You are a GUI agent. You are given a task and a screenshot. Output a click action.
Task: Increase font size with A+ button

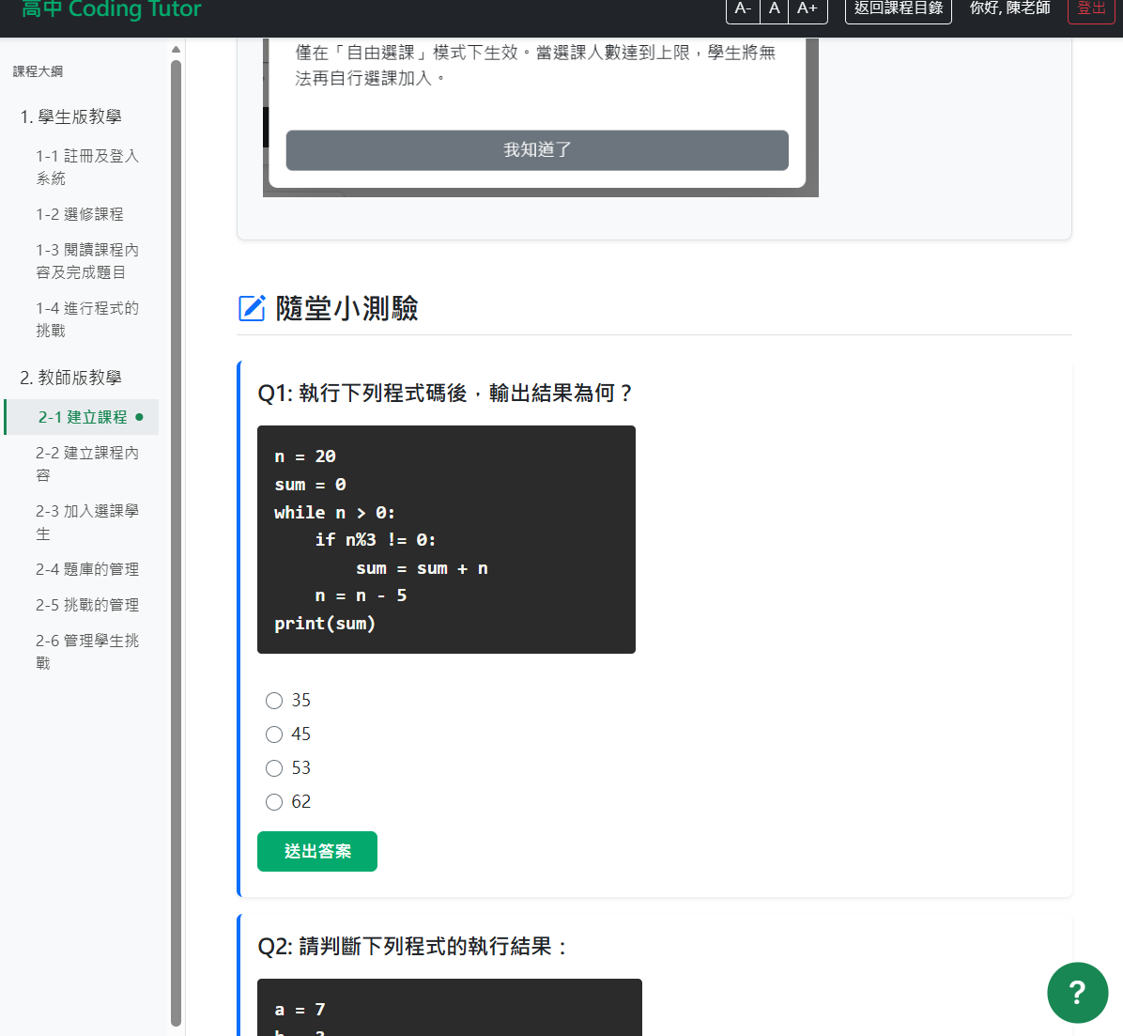(807, 9)
